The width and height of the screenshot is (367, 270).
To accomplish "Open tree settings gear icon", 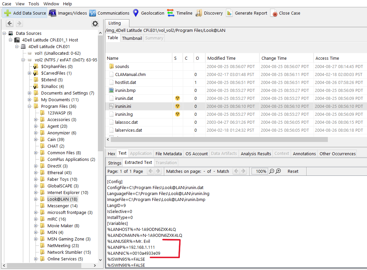I will pyautogui.click(x=95, y=24).
